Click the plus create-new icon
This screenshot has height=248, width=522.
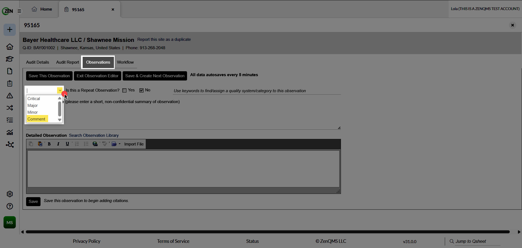pos(10,29)
